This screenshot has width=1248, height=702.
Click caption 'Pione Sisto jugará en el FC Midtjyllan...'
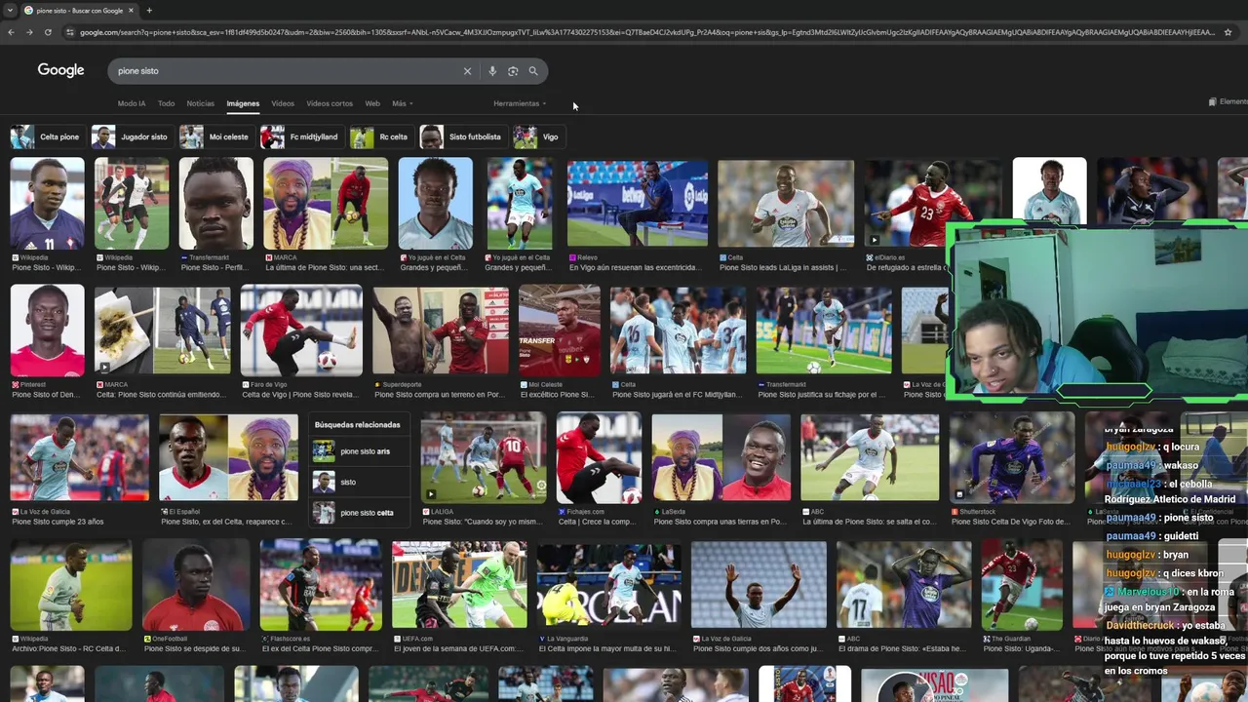tap(678, 395)
